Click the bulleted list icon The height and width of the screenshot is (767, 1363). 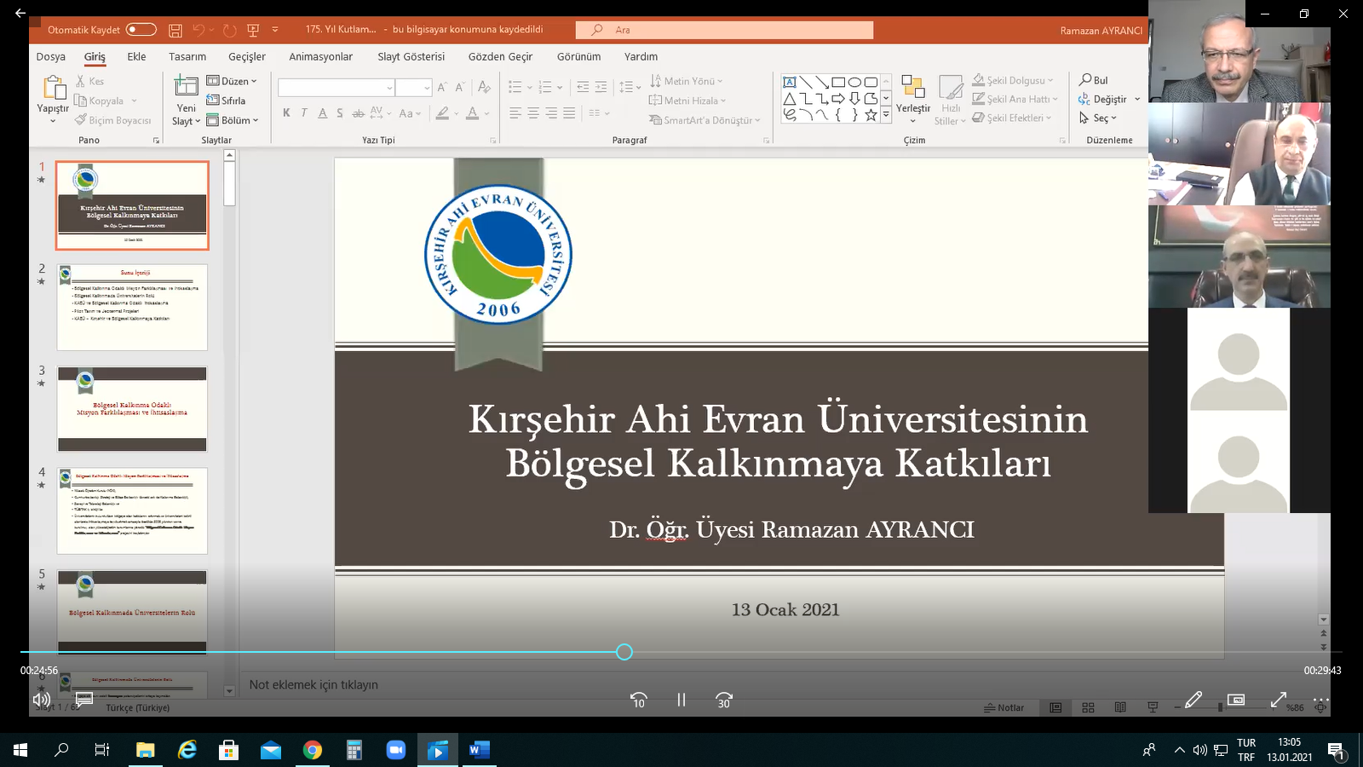pos(515,87)
